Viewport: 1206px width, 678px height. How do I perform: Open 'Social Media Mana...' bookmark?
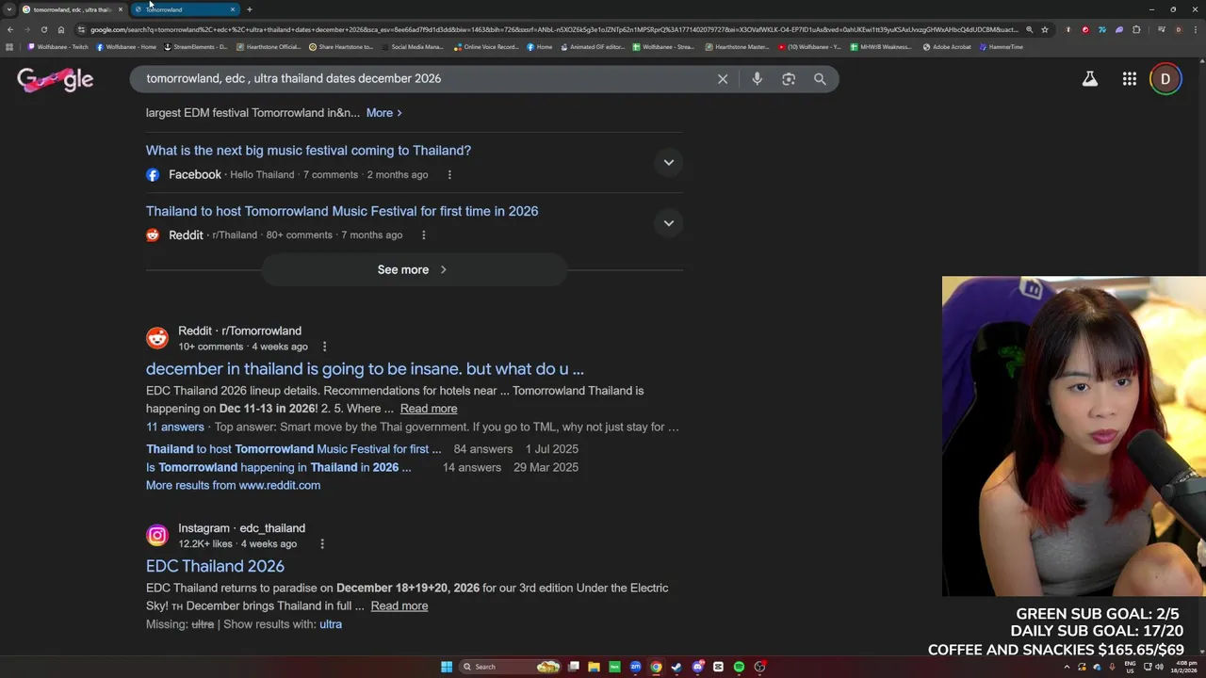click(x=413, y=47)
